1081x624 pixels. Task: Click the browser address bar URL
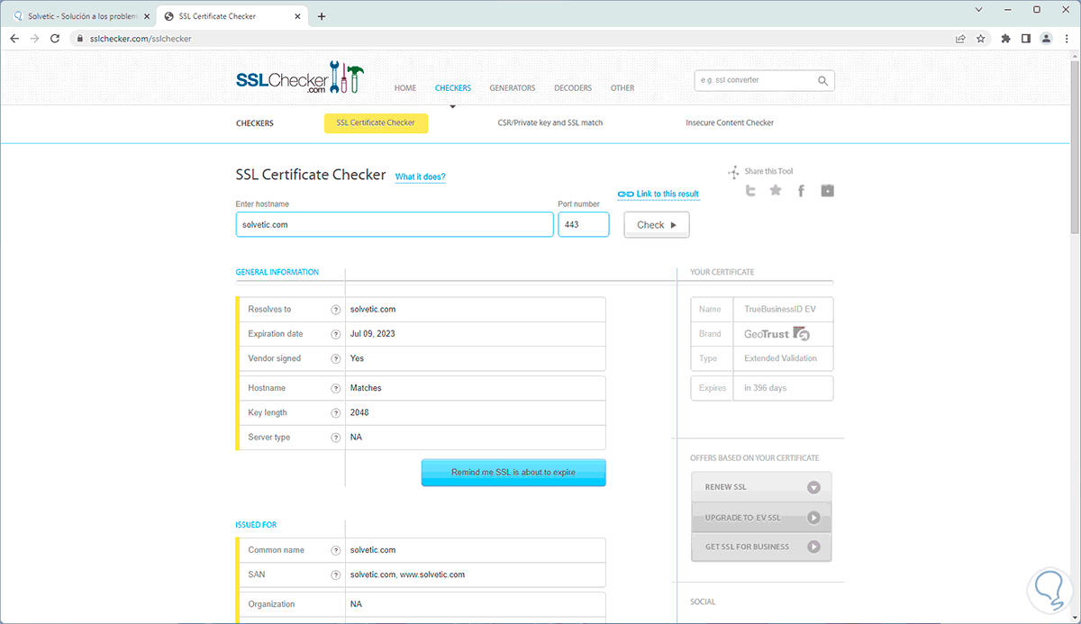(141, 39)
